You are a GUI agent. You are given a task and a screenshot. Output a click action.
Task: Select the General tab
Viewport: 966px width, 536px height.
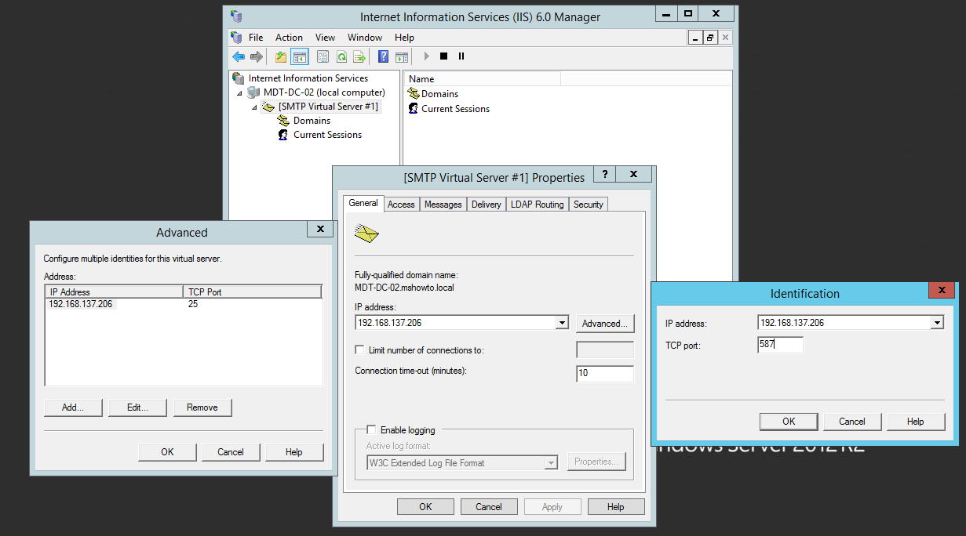pyautogui.click(x=363, y=203)
